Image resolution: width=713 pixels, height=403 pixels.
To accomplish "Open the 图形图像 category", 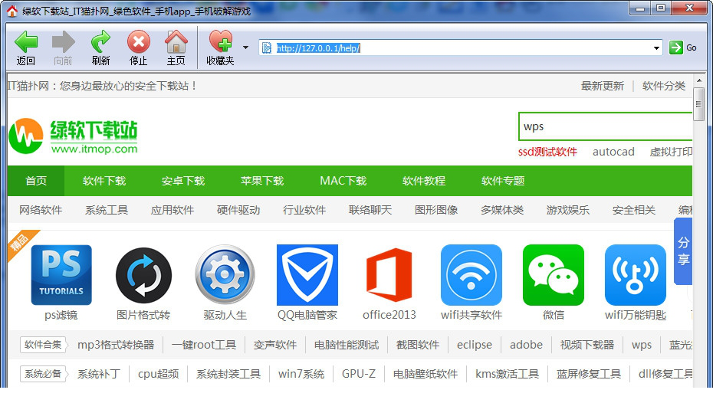I will pos(436,210).
